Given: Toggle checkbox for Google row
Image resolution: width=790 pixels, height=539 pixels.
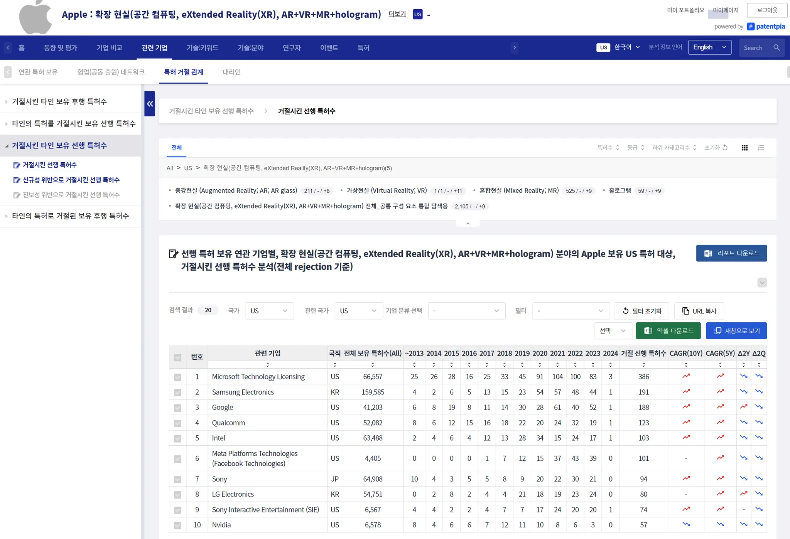Looking at the screenshot, I should [x=177, y=408].
